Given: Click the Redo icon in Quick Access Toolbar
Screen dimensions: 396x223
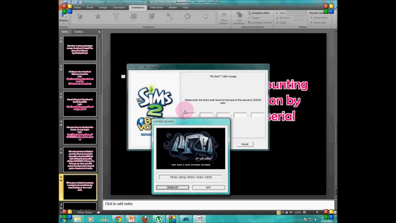Looking at the screenshot, I should click(78, 2).
